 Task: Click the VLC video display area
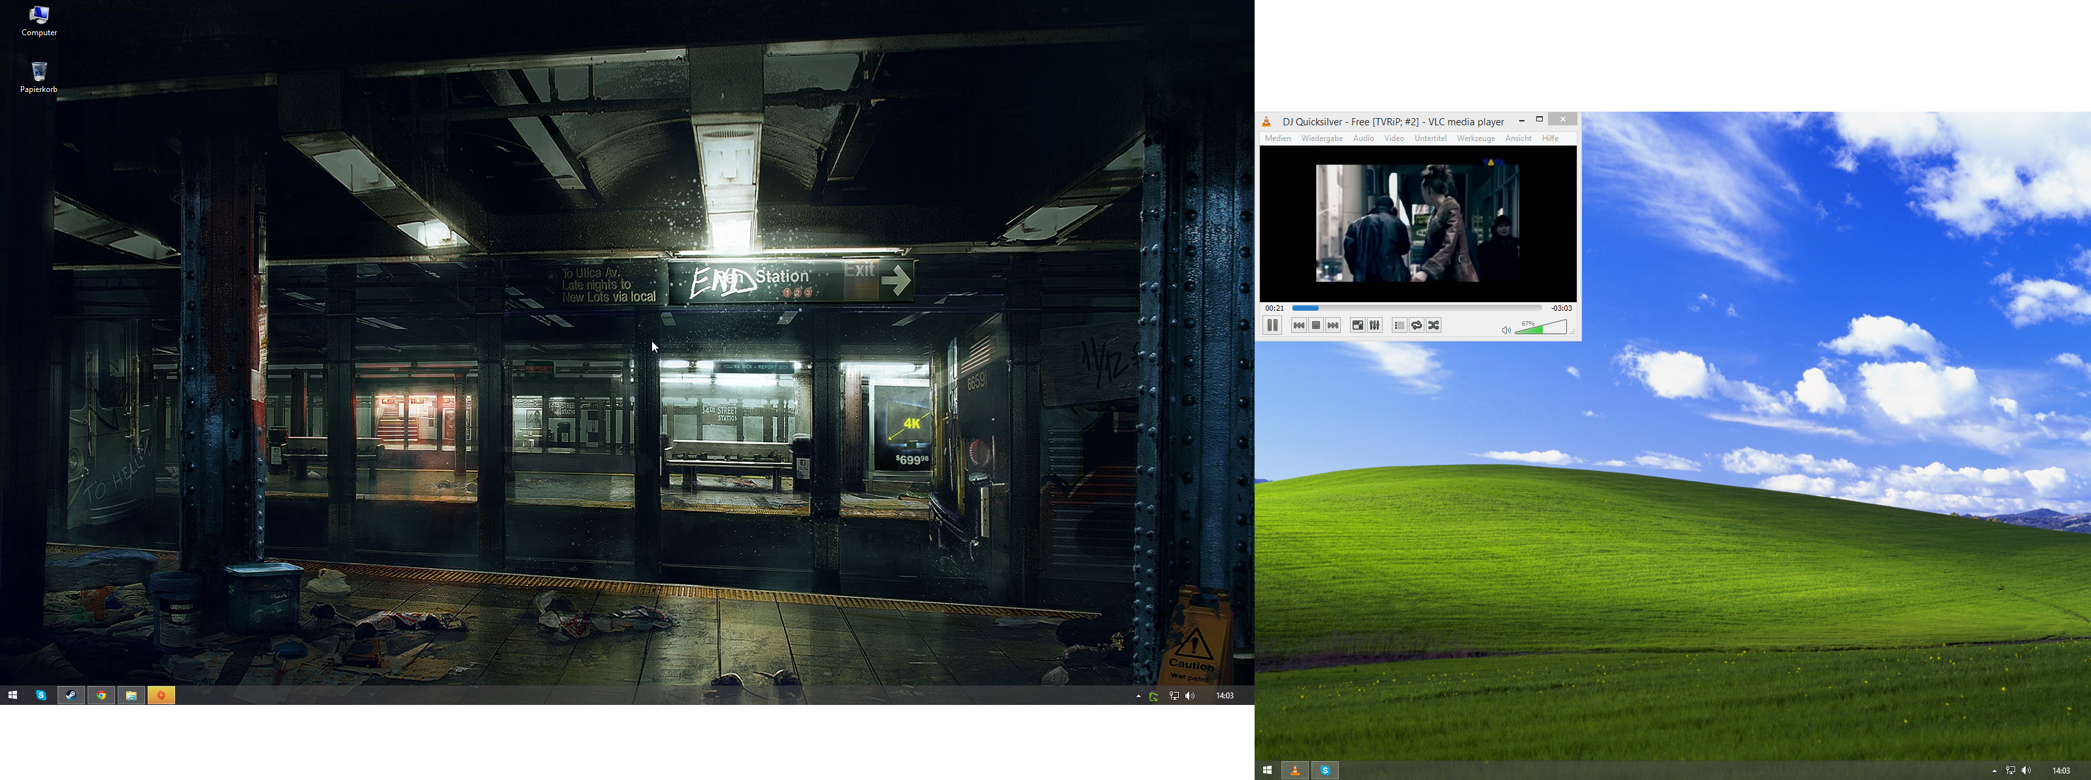pyautogui.click(x=1417, y=224)
